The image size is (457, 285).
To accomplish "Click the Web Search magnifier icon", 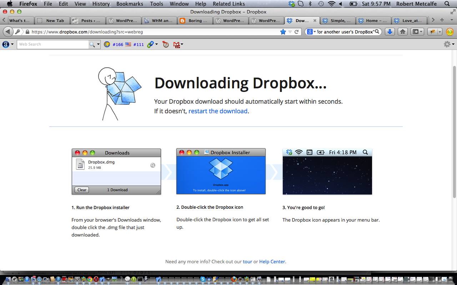I will 92,44.
